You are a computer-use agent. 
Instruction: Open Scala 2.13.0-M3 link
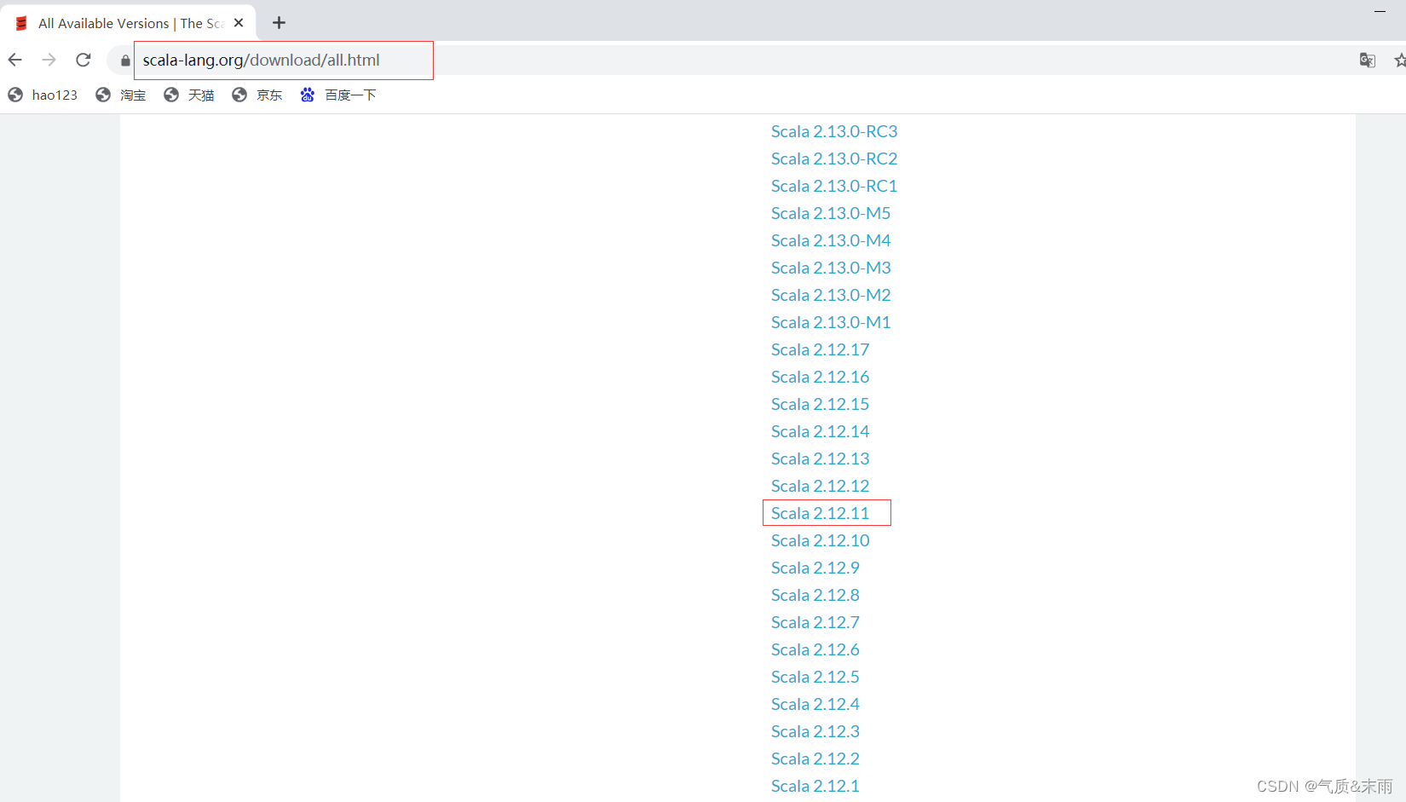tap(831, 268)
